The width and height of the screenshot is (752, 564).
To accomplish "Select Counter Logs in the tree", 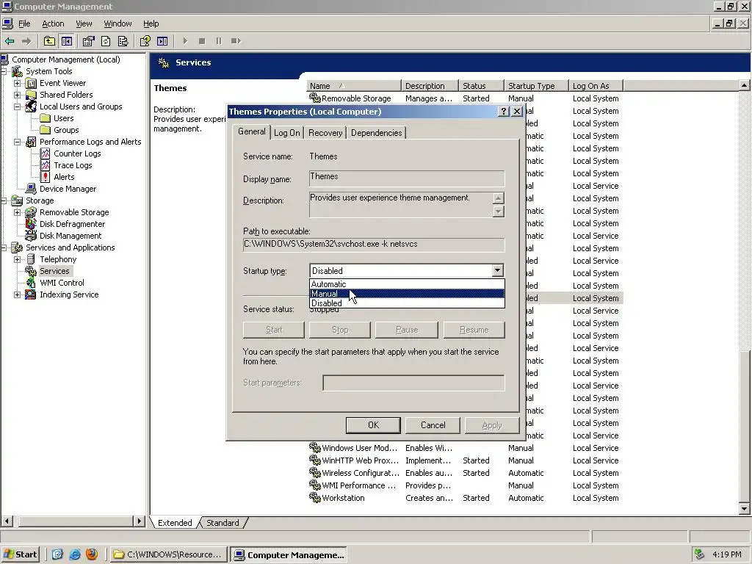I will [x=77, y=153].
